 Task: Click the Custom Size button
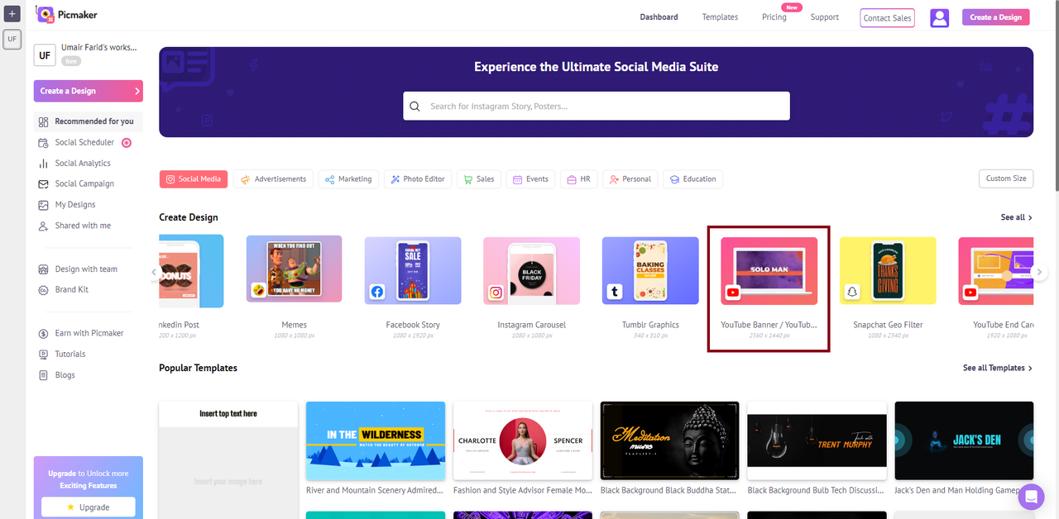point(1006,179)
